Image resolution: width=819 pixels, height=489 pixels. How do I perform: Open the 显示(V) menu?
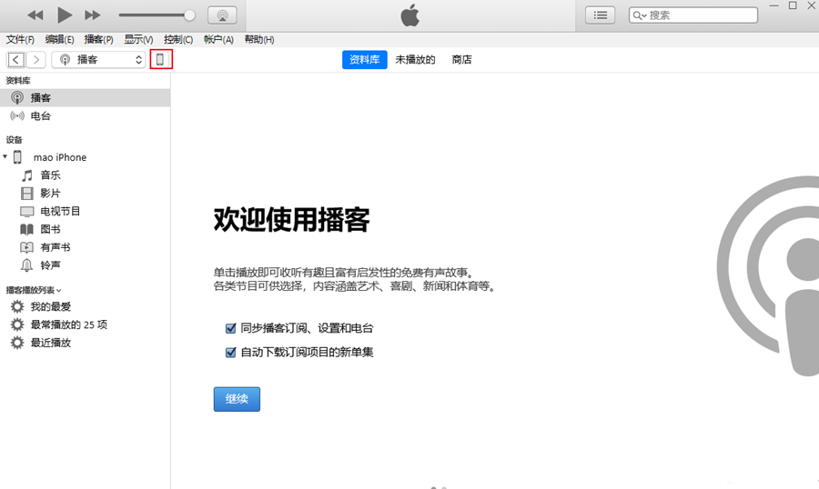point(138,40)
